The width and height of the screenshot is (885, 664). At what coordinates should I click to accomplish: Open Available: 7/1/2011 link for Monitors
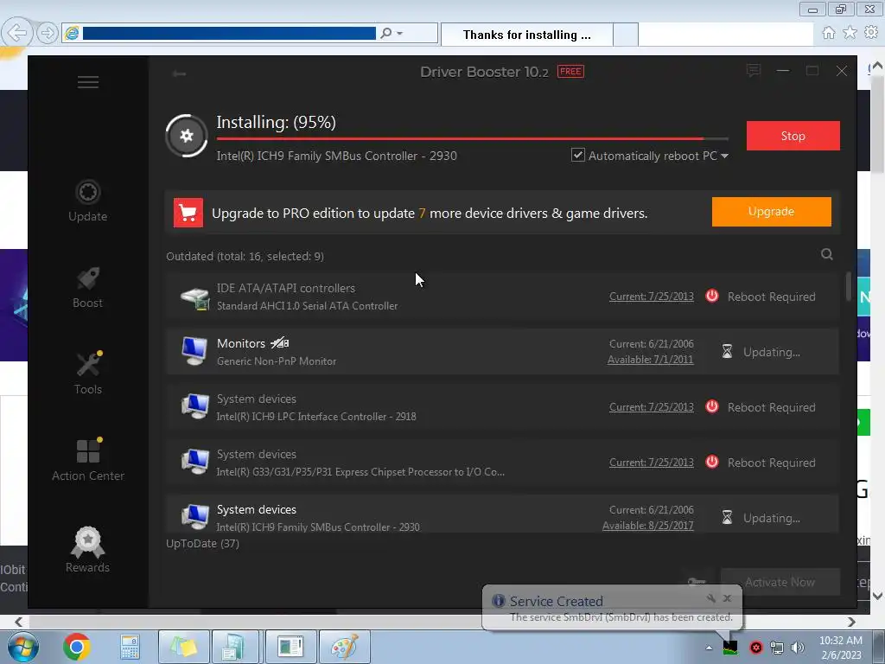[x=650, y=360]
